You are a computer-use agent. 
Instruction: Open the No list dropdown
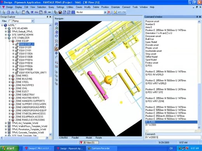pyautogui.click(x=105, y=12)
